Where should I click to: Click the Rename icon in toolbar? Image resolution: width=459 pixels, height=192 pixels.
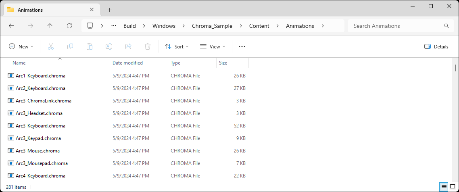coord(109,47)
